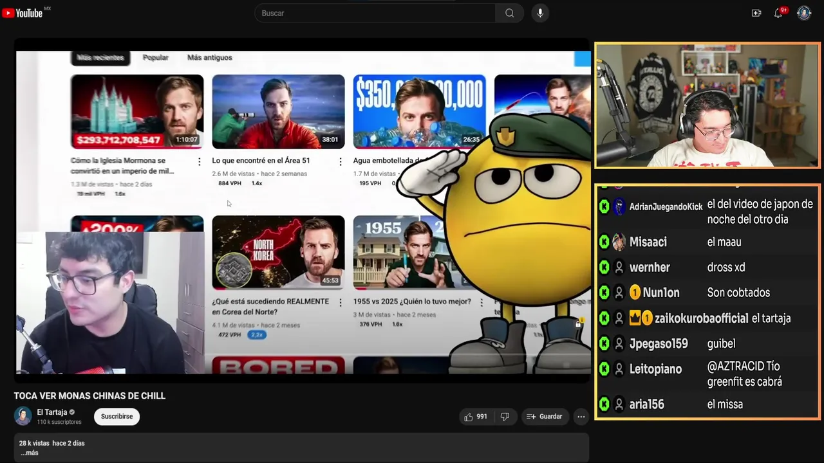Screen dimensions: 824x463
Task: Click the Kick badge beside aria156
Action: pyautogui.click(x=604, y=404)
